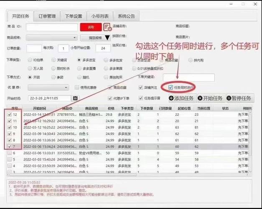The image size is (262, 209).
Task: Uncheck the checkbox for highlighted row 7
Action: click(10, 146)
